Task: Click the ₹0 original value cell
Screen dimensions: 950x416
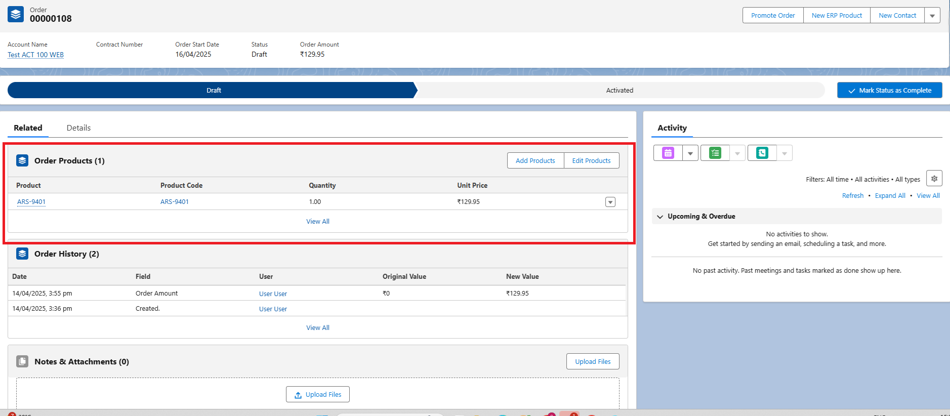Action: tap(386, 293)
